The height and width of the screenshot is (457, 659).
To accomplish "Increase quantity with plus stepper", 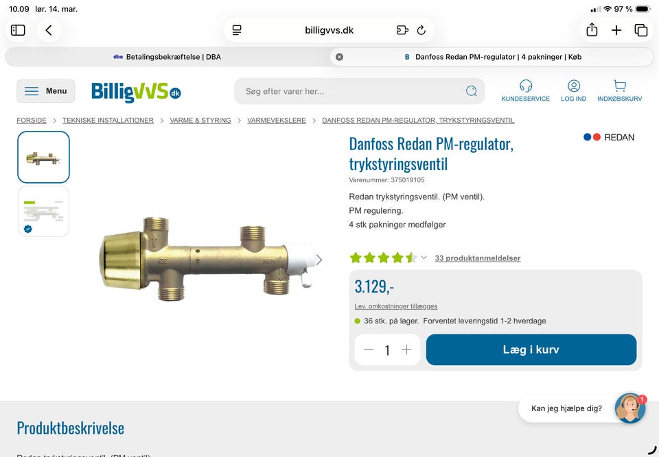I will point(406,349).
